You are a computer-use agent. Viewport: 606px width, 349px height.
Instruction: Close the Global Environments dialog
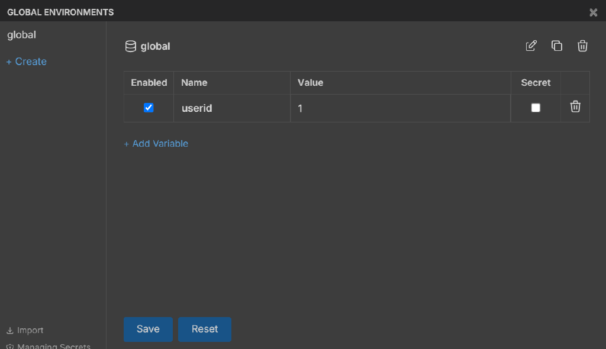pos(593,12)
